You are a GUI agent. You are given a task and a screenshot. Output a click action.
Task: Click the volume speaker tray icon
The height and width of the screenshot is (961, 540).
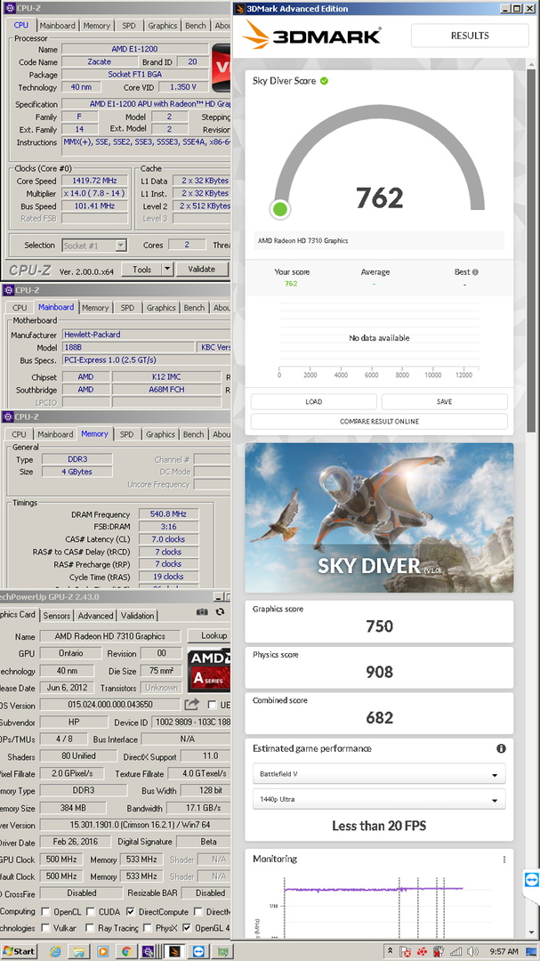[x=472, y=952]
